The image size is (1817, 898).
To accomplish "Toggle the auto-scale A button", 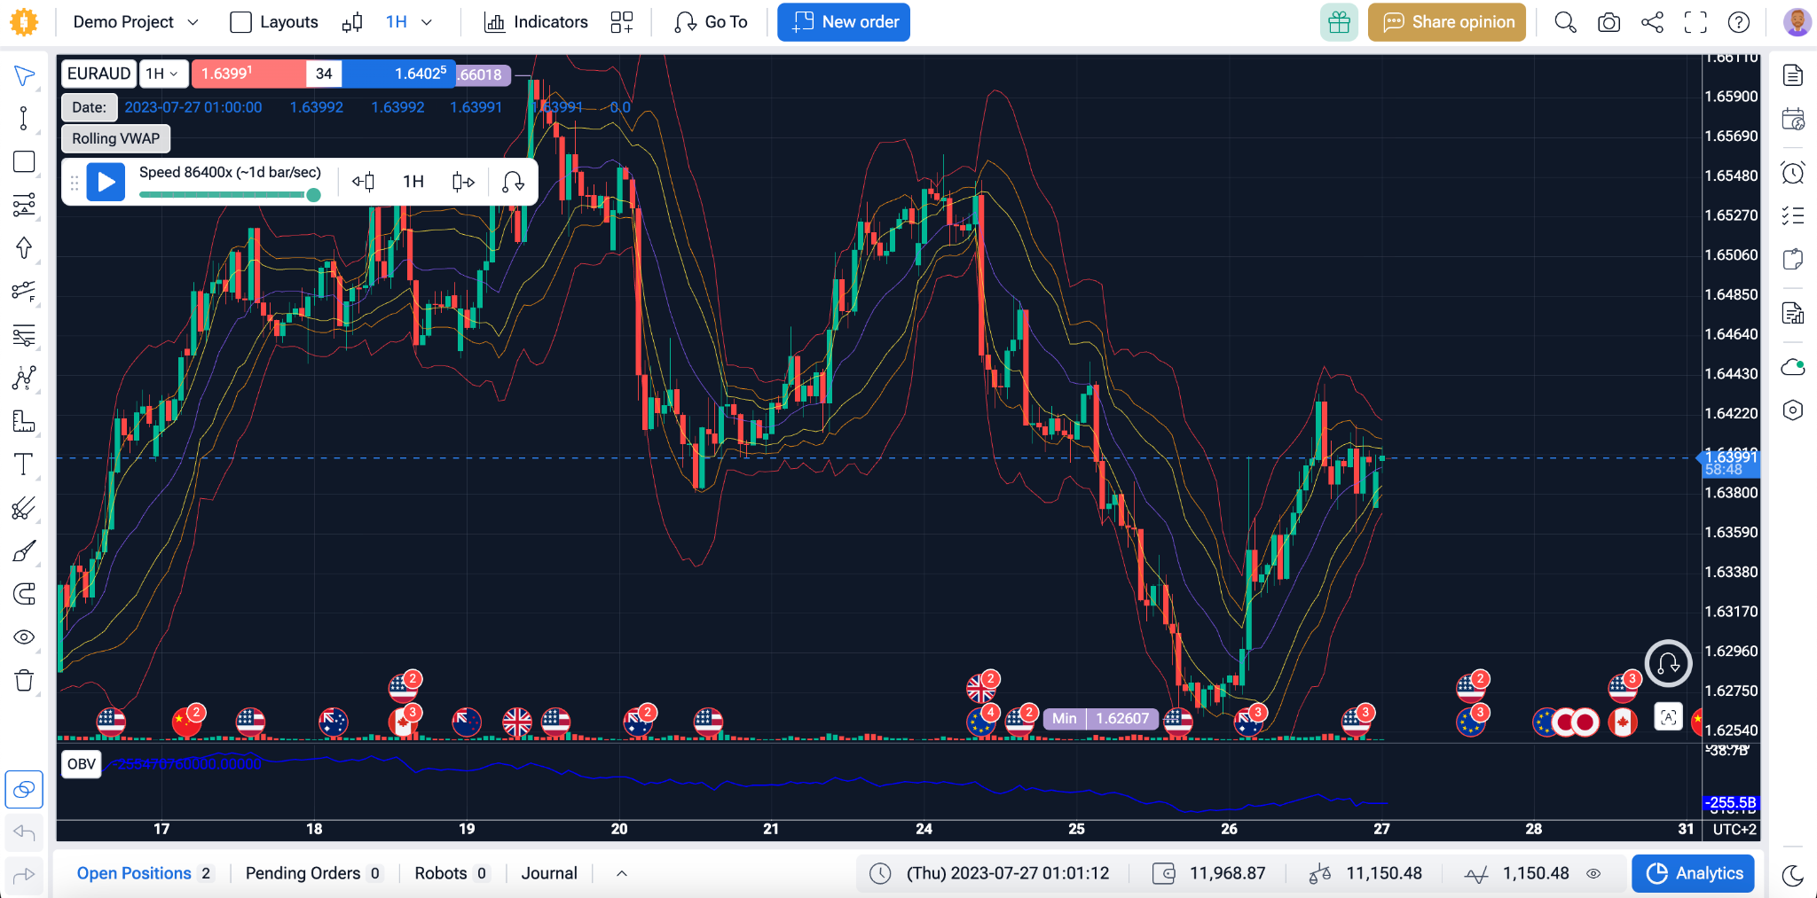I will [1668, 718].
